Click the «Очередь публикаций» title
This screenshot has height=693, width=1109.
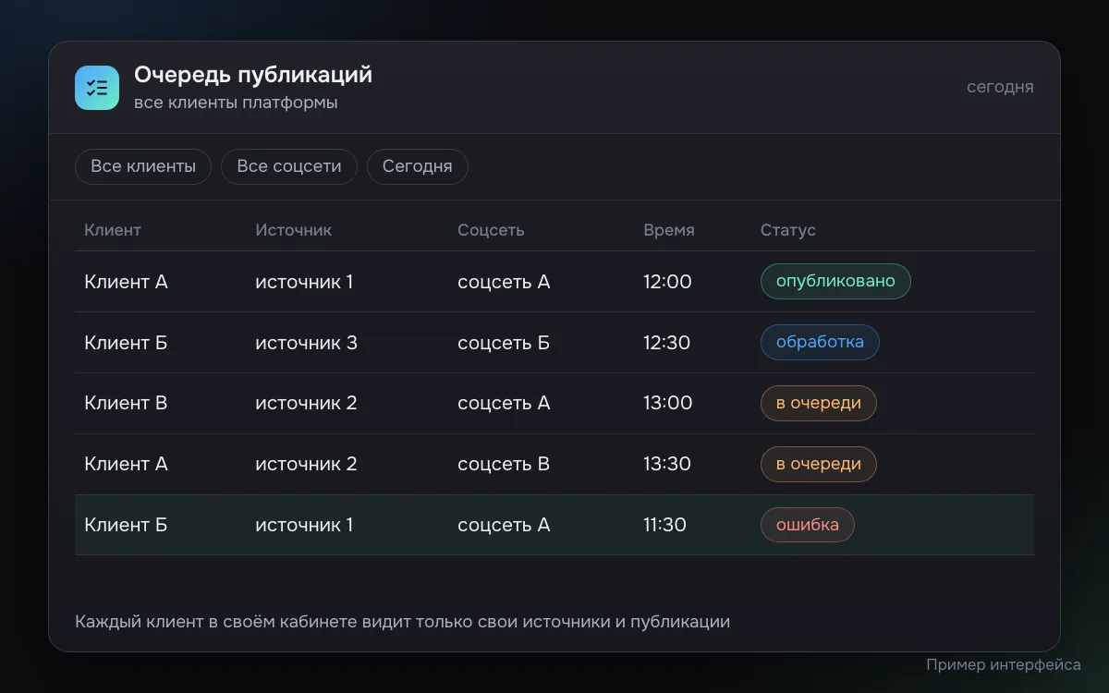click(x=253, y=75)
